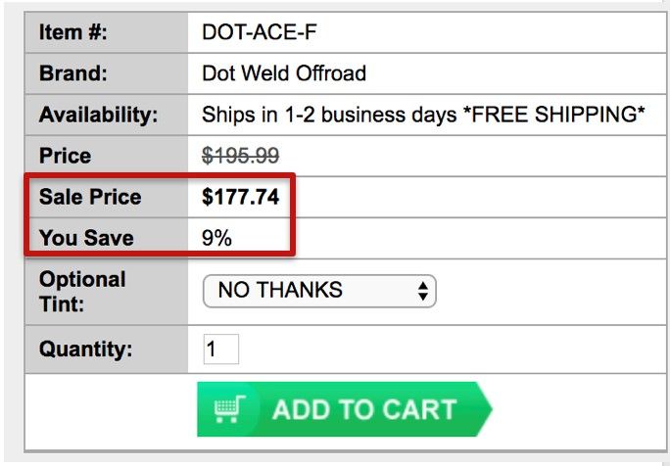Select the DOT-ACE-F item number text
Screen dimensions: 670x466
(259, 32)
